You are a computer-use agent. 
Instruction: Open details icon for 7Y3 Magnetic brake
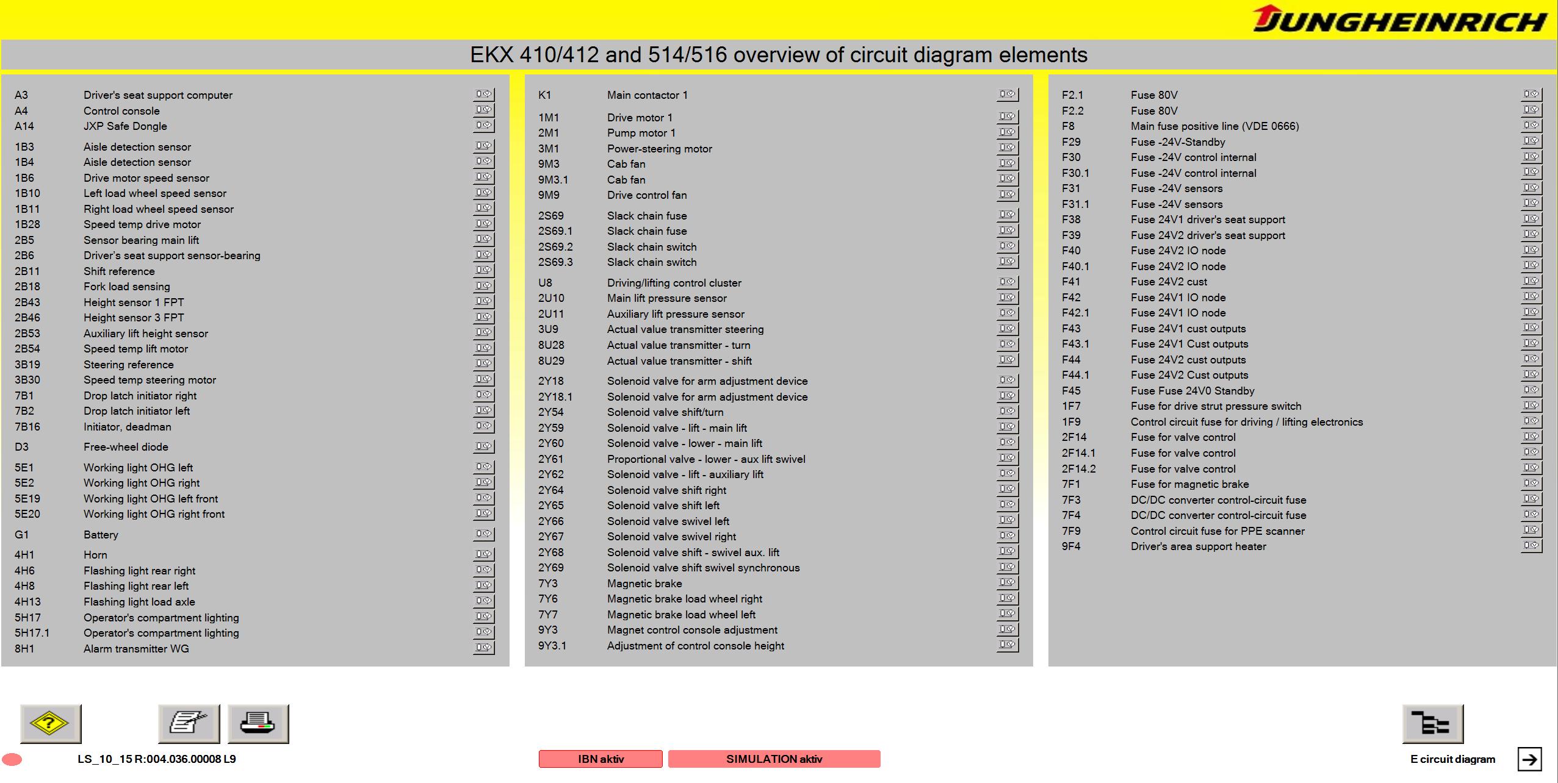1008,583
